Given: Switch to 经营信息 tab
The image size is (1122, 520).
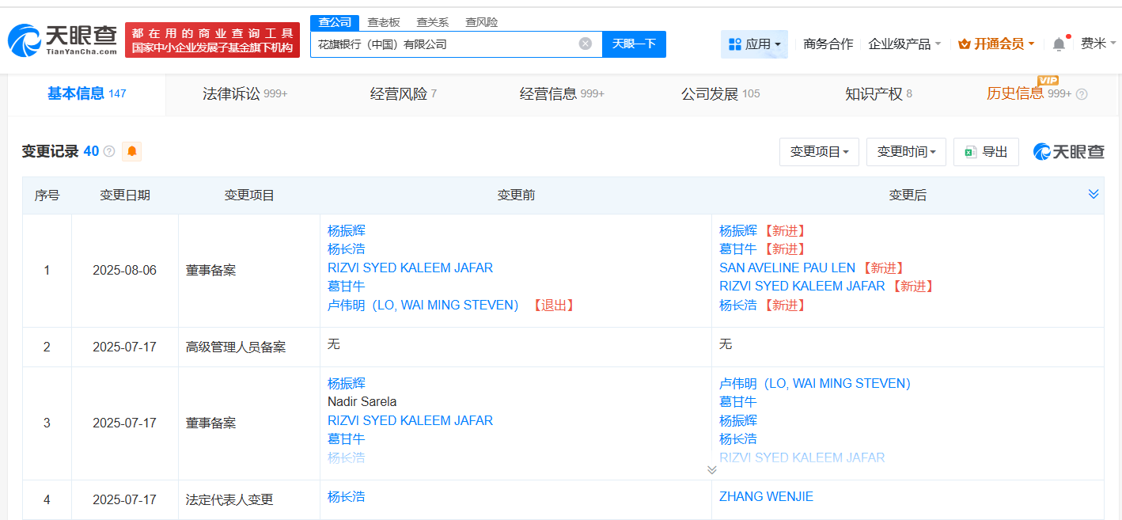Looking at the screenshot, I should pos(562,94).
